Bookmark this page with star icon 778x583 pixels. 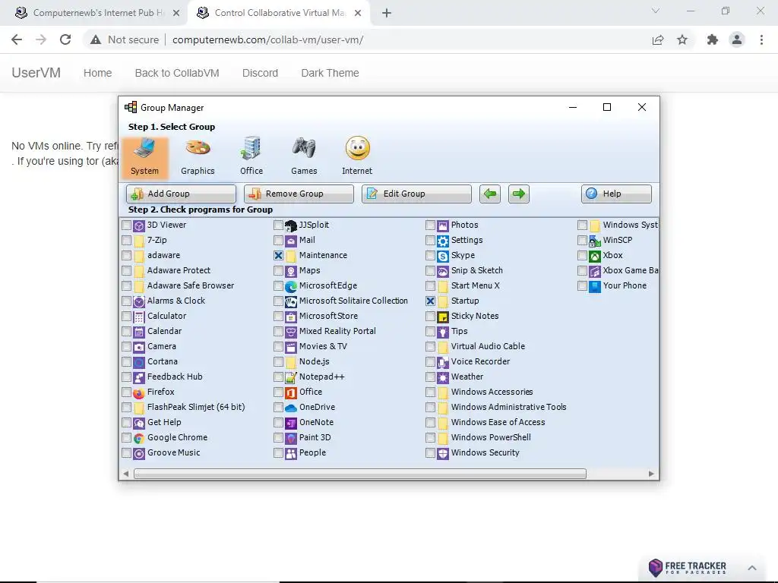click(x=682, y=39)
